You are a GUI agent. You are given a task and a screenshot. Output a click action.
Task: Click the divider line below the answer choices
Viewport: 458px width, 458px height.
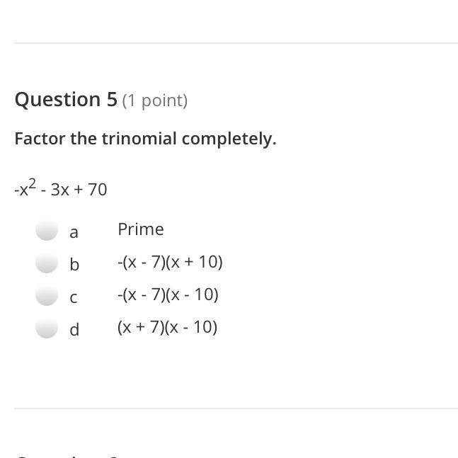pyautogui.click(x=236, y=408)
